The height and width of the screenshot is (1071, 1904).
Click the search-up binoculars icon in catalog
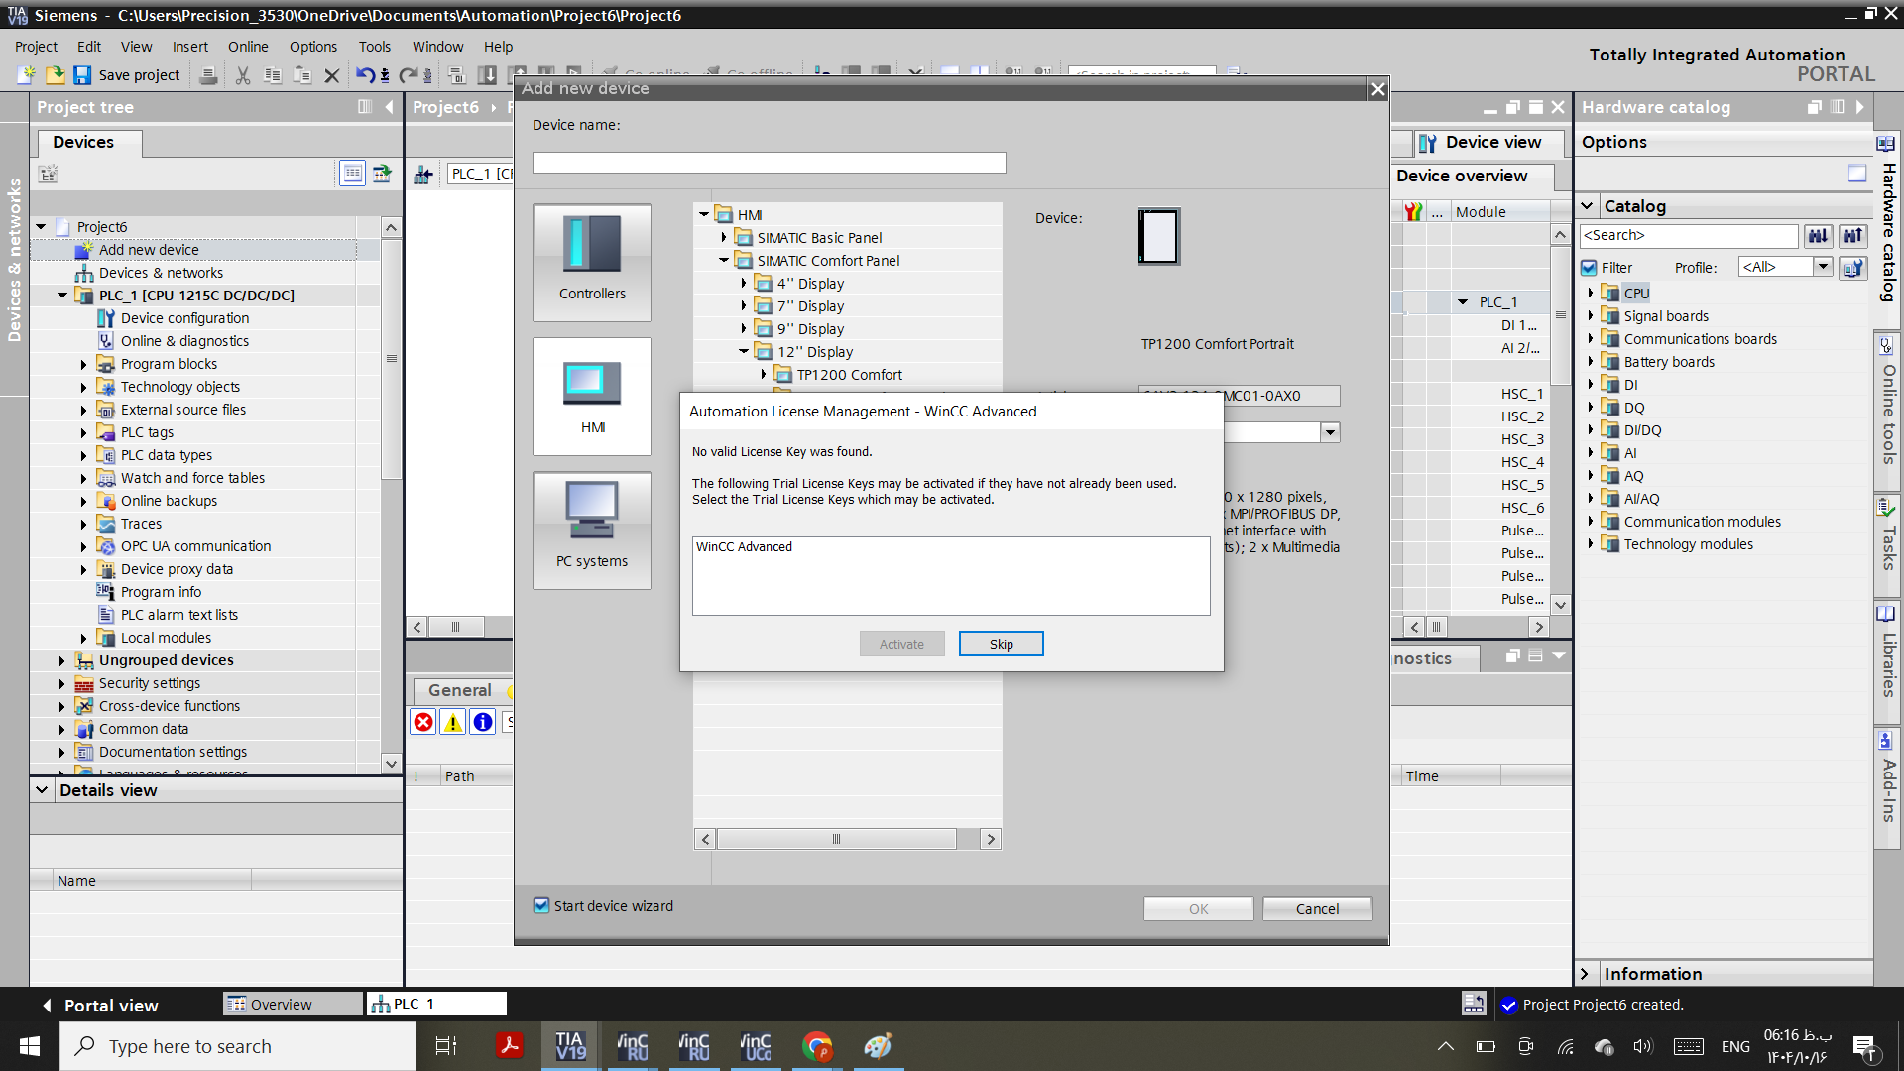click(x=1852, y=236)
